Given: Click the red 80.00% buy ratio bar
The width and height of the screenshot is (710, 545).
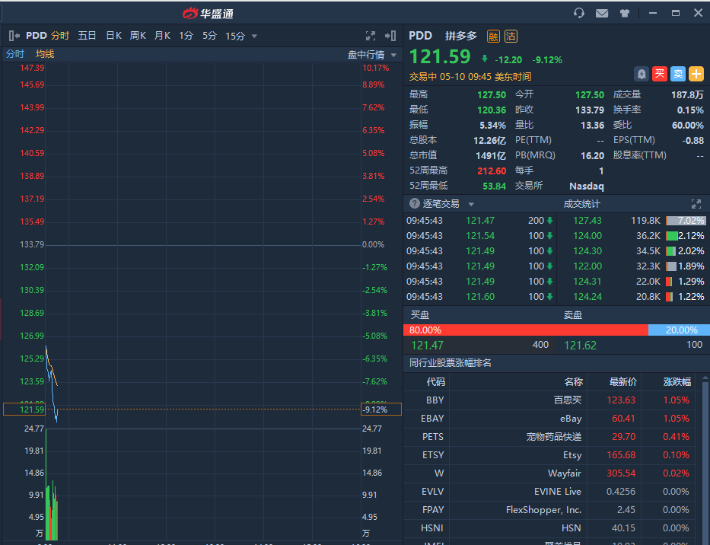Looking at the screenshot, I should 525,330.
